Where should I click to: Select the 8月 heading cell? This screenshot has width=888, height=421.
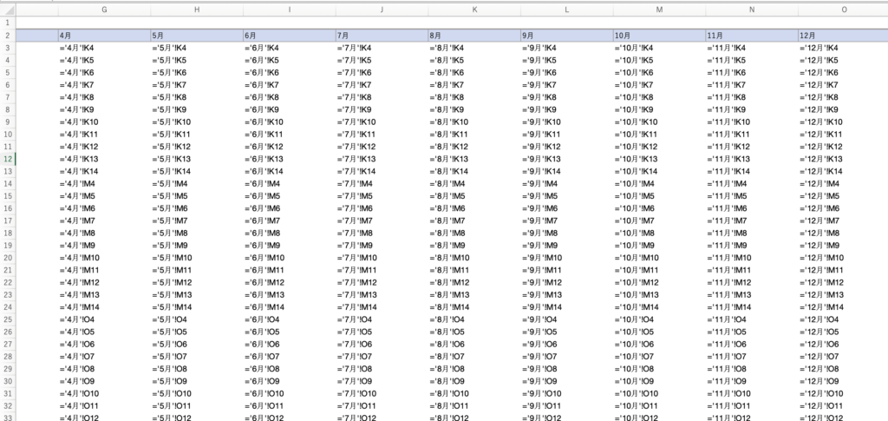(x=473, y=36)
